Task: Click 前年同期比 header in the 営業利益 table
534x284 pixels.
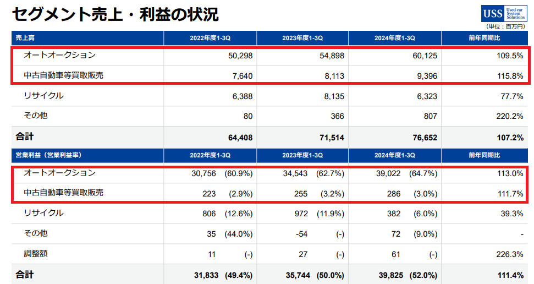Action: click(x=485, y=155)
